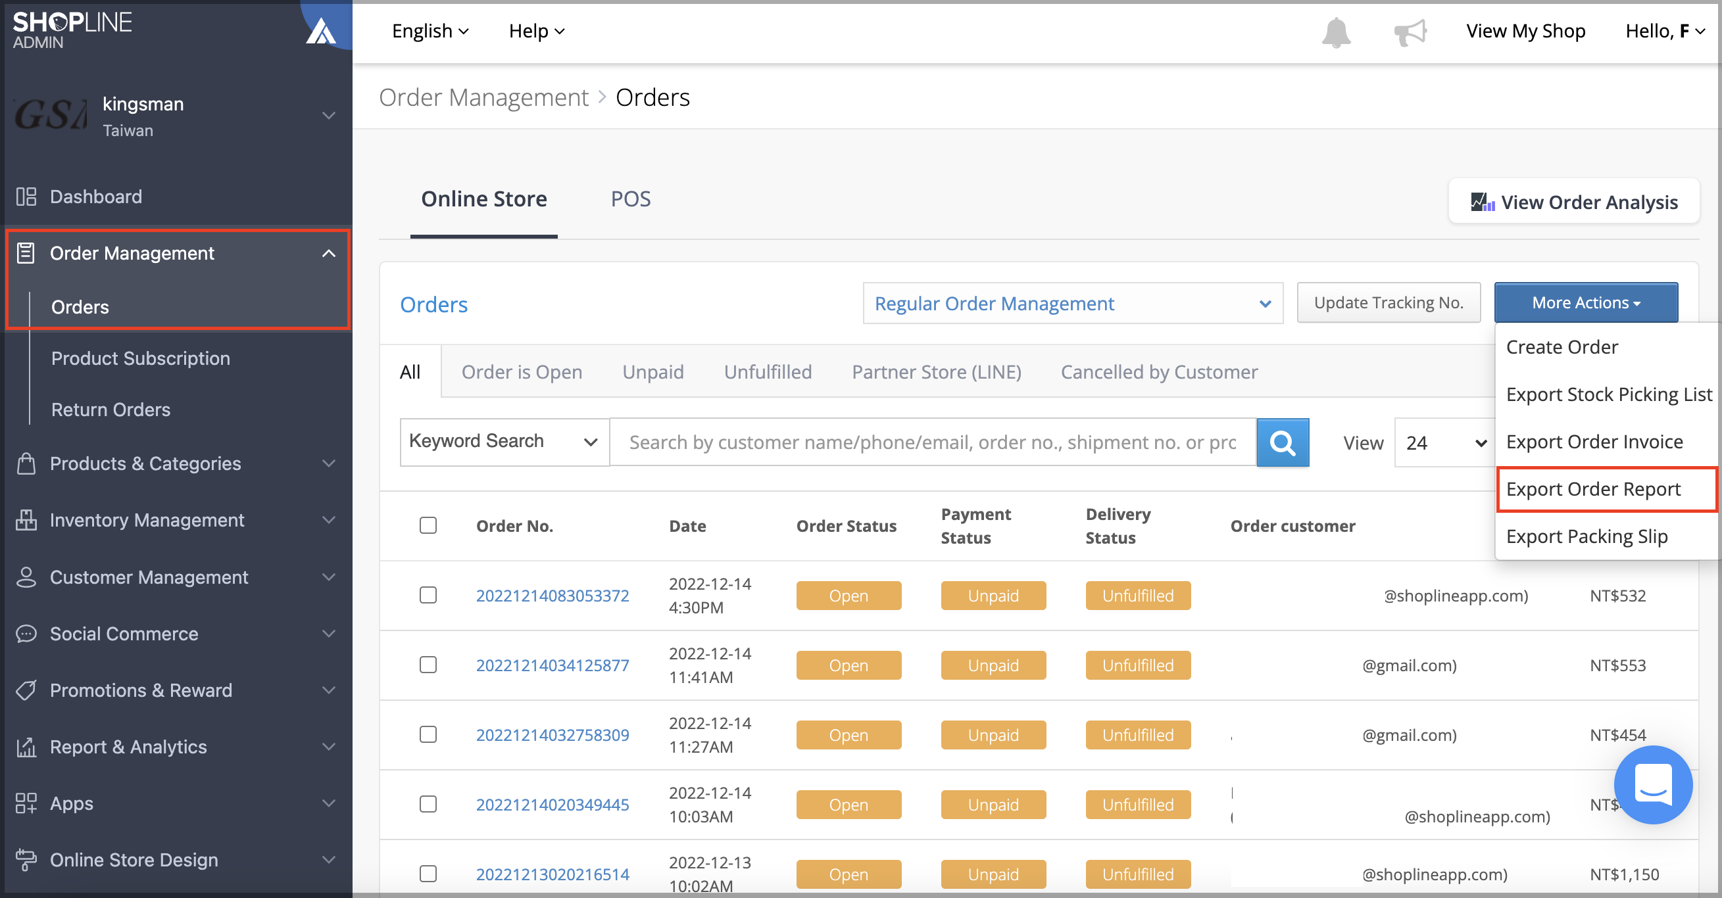Screen dimensions: 1722x898
Task: Check the box for order 20221213020216514
Action: tap(428, 872)
